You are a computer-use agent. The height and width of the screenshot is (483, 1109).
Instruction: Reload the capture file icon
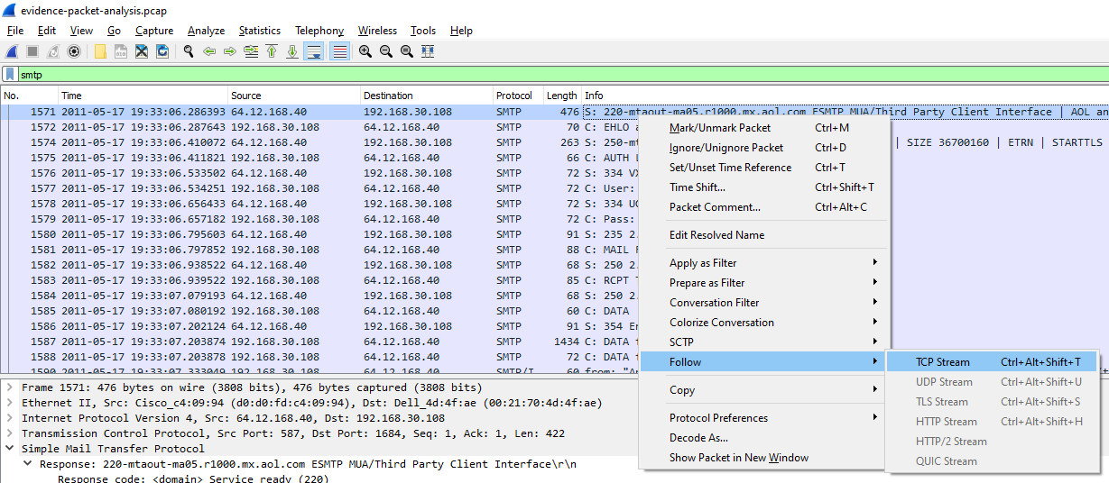(x=162, y=51)
